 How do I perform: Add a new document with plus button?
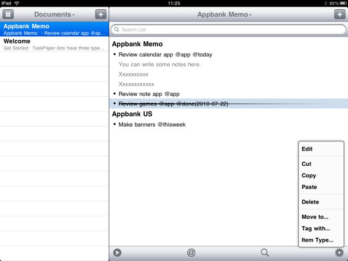(x=101, y=15)
